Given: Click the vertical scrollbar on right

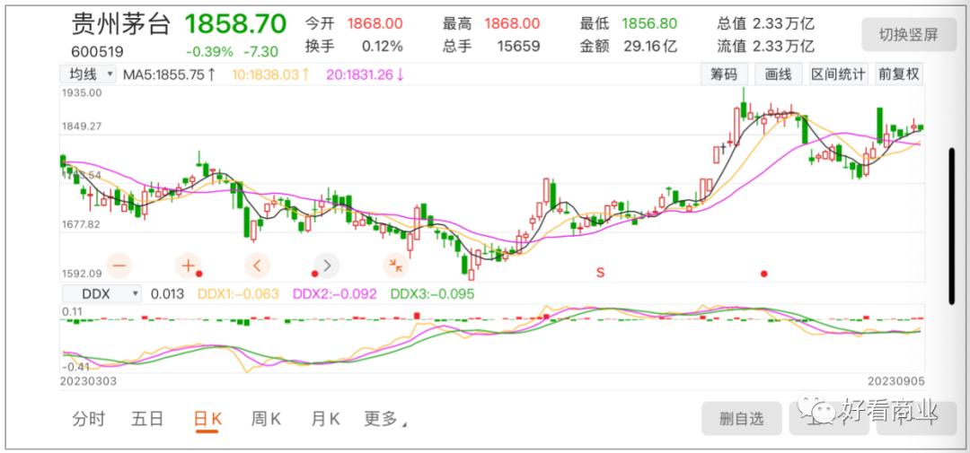Looking at the screenshot, I should (951, 226).
